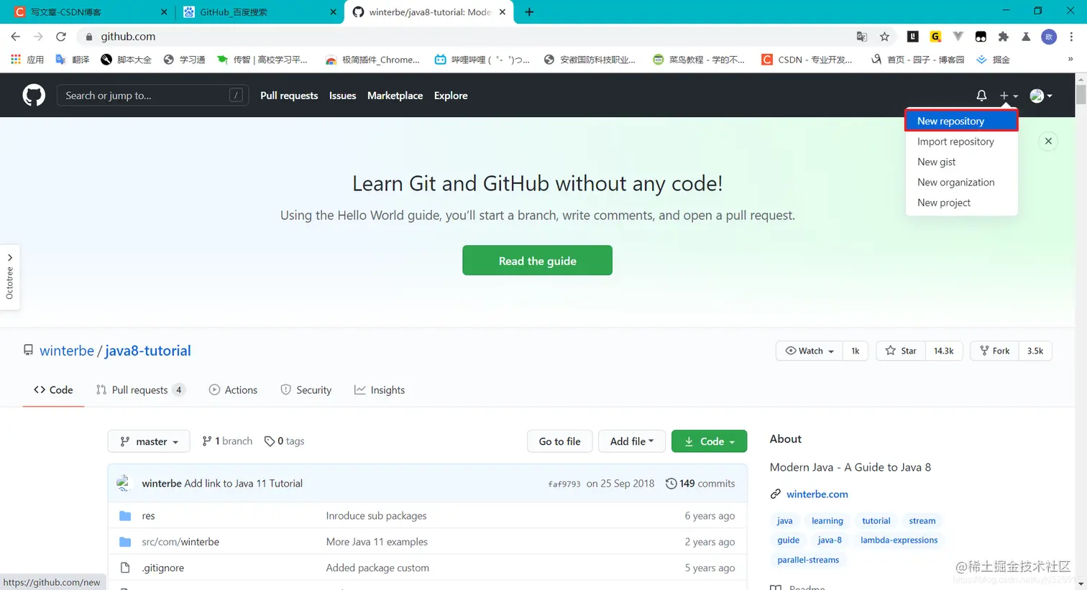Screen dimensions: 1087x590
Task: Open java8-tutorial repository link
Action: [x=148, y=351]
